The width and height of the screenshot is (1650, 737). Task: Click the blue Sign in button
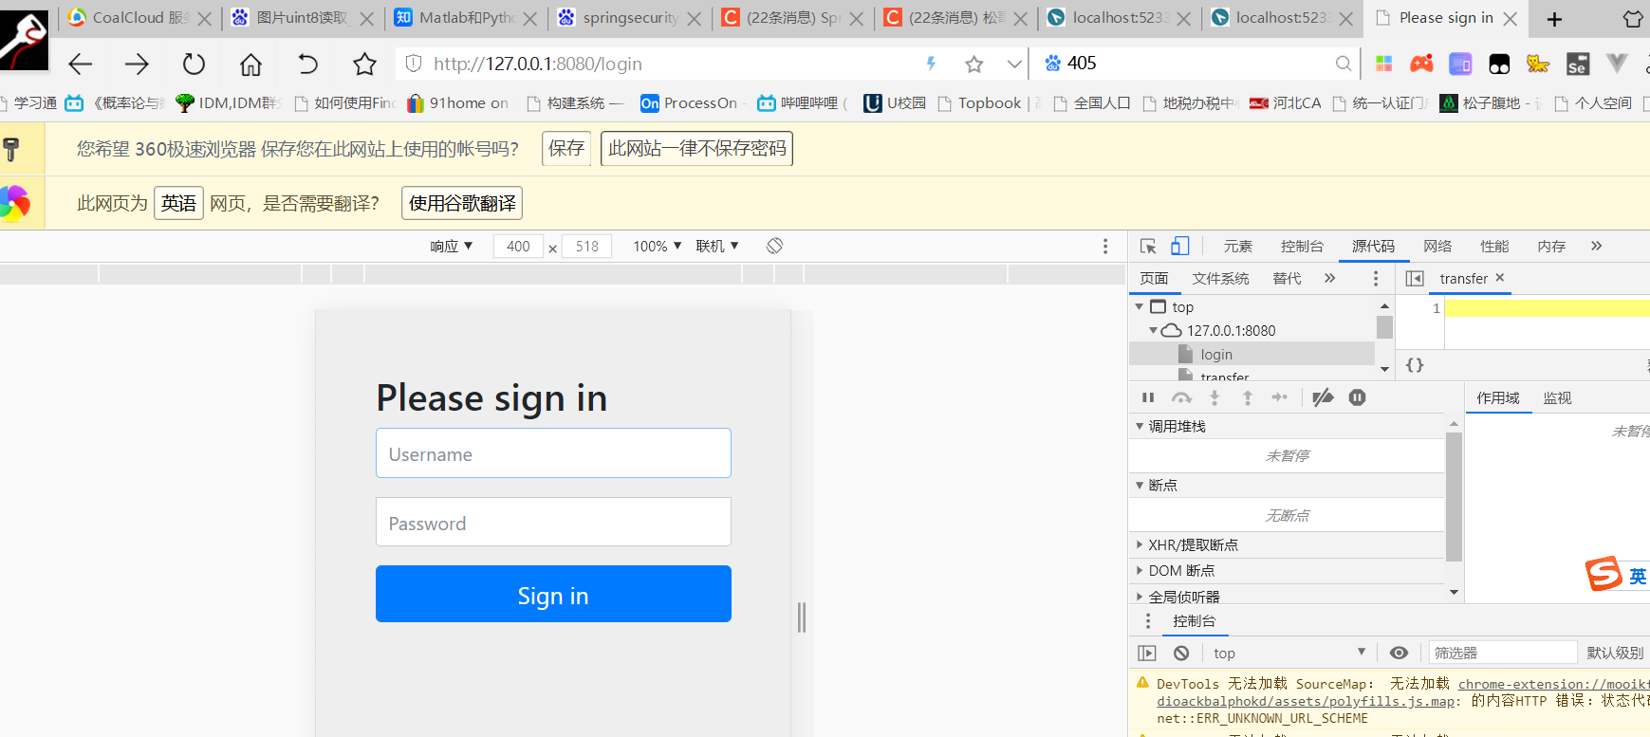[553, 594]
